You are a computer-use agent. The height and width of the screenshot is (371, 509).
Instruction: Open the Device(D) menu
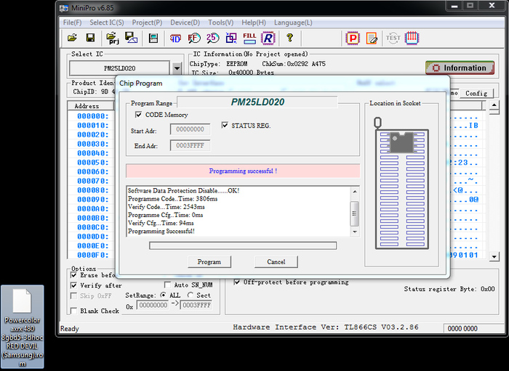[x=185, y=23]
